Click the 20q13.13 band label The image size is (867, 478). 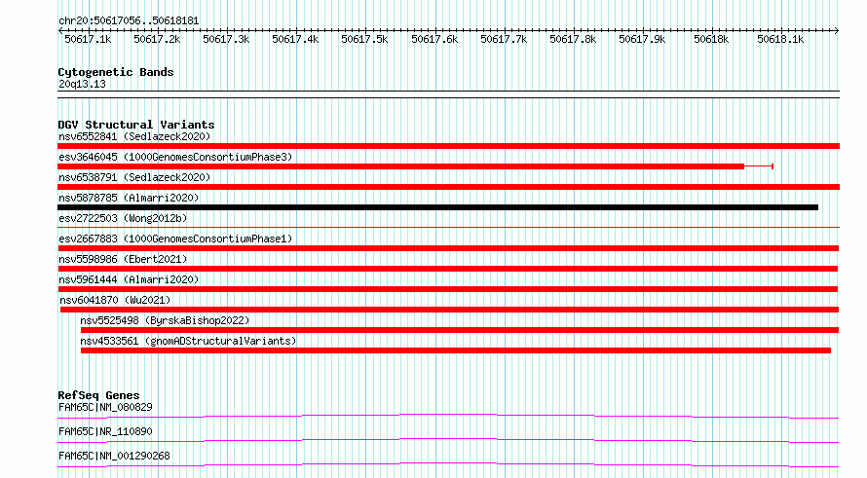(82, 84)
